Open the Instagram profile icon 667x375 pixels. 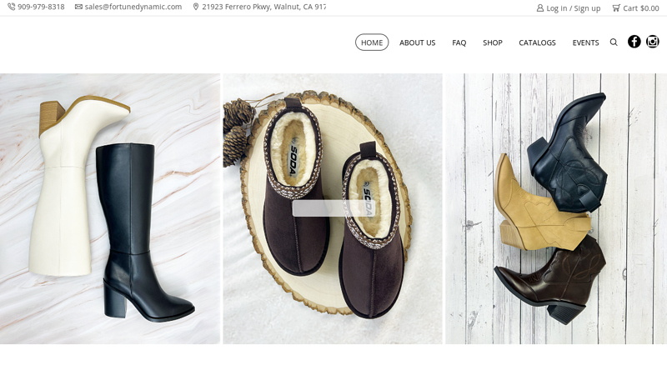[x=653, y=42]
